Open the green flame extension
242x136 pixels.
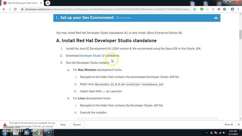(x=202, y=9)
